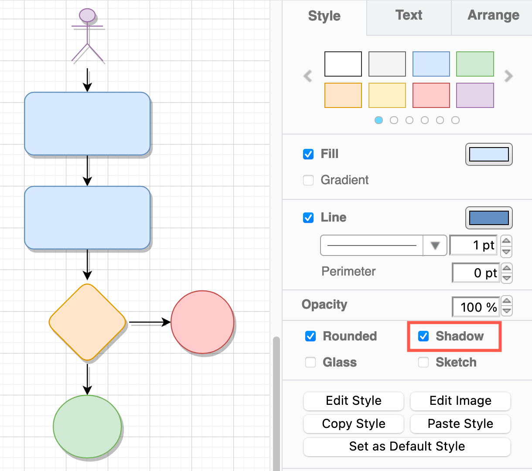The image size is (532, 471).
Task: Edit the Opacity value field
Action: 475,306
